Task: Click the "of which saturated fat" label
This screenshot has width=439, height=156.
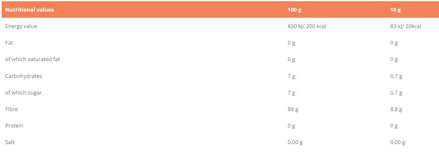Action: coord(33,59)
